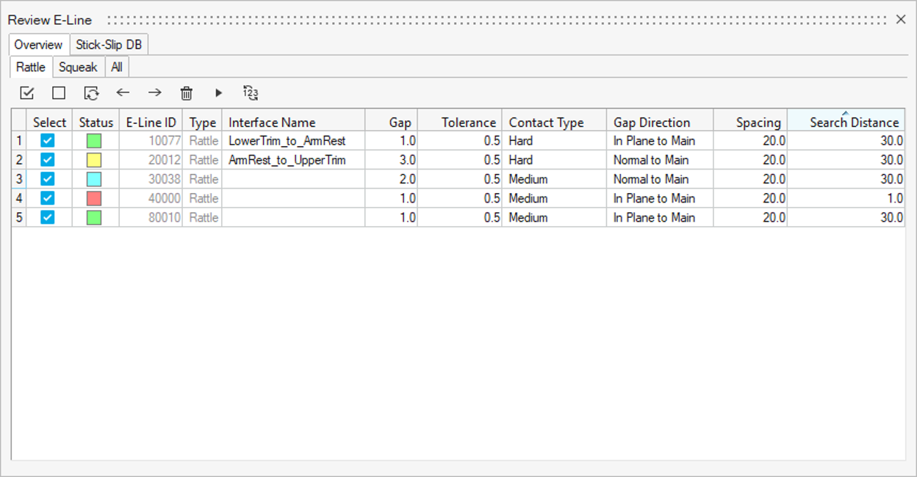Click the play triangle toolbar icon

(x=218, y=93)
